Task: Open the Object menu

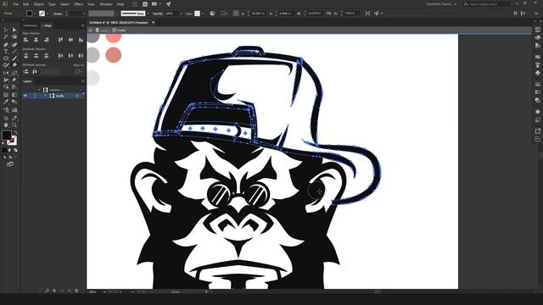Action: click(38, 4)
